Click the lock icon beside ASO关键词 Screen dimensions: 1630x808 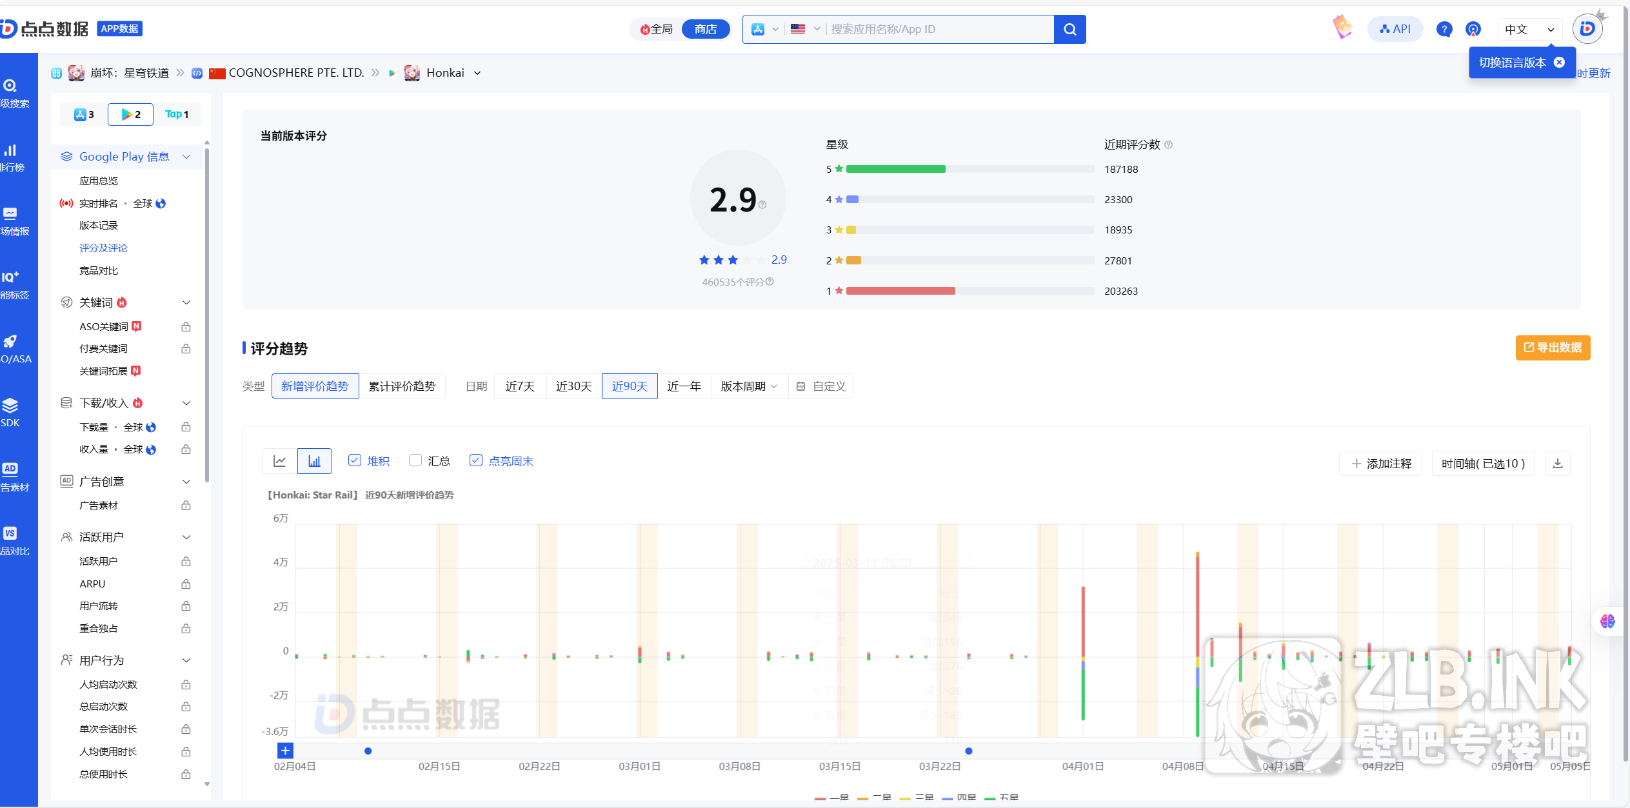[x=186, y=327]
